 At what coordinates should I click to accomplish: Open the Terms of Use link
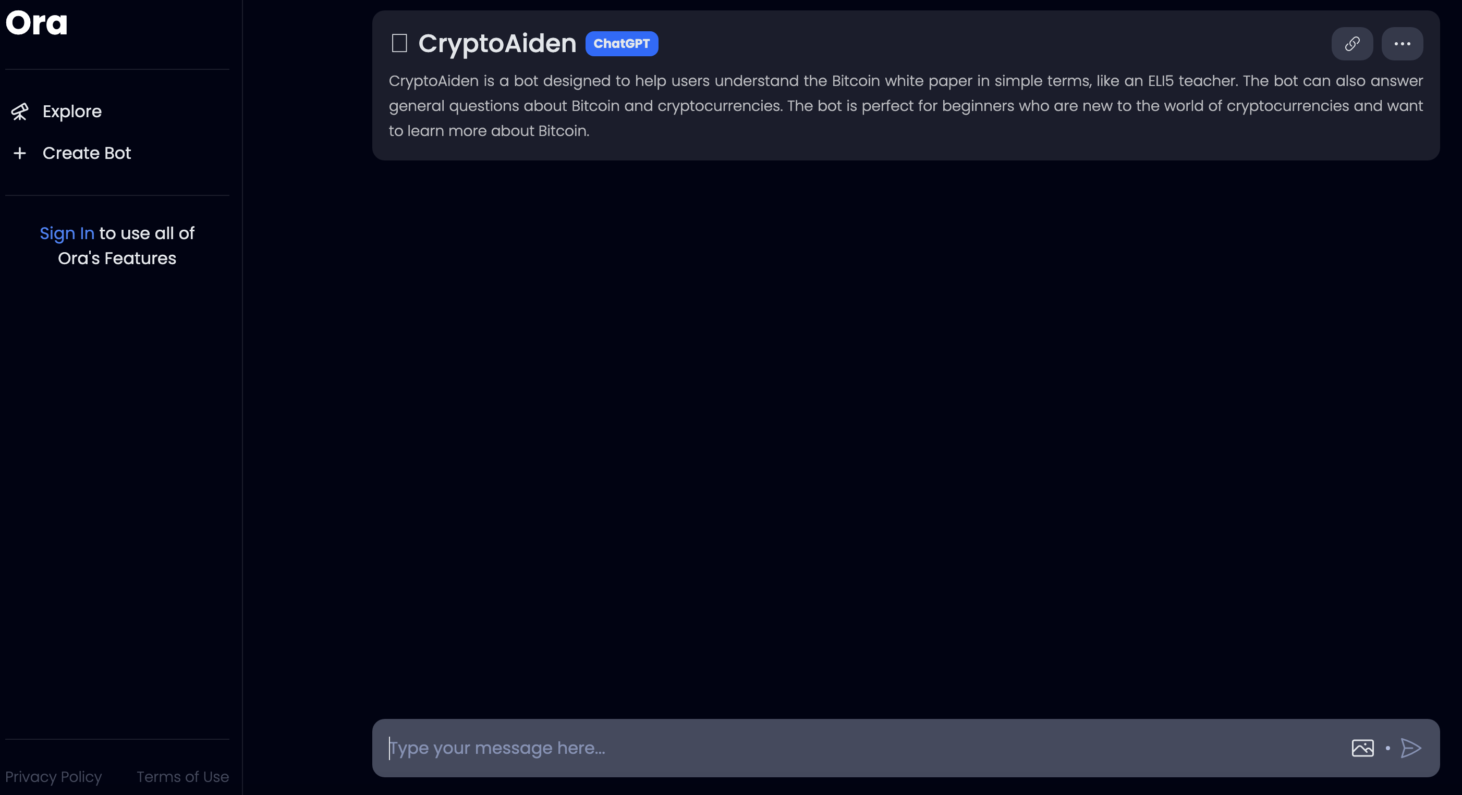pos(182,776)
